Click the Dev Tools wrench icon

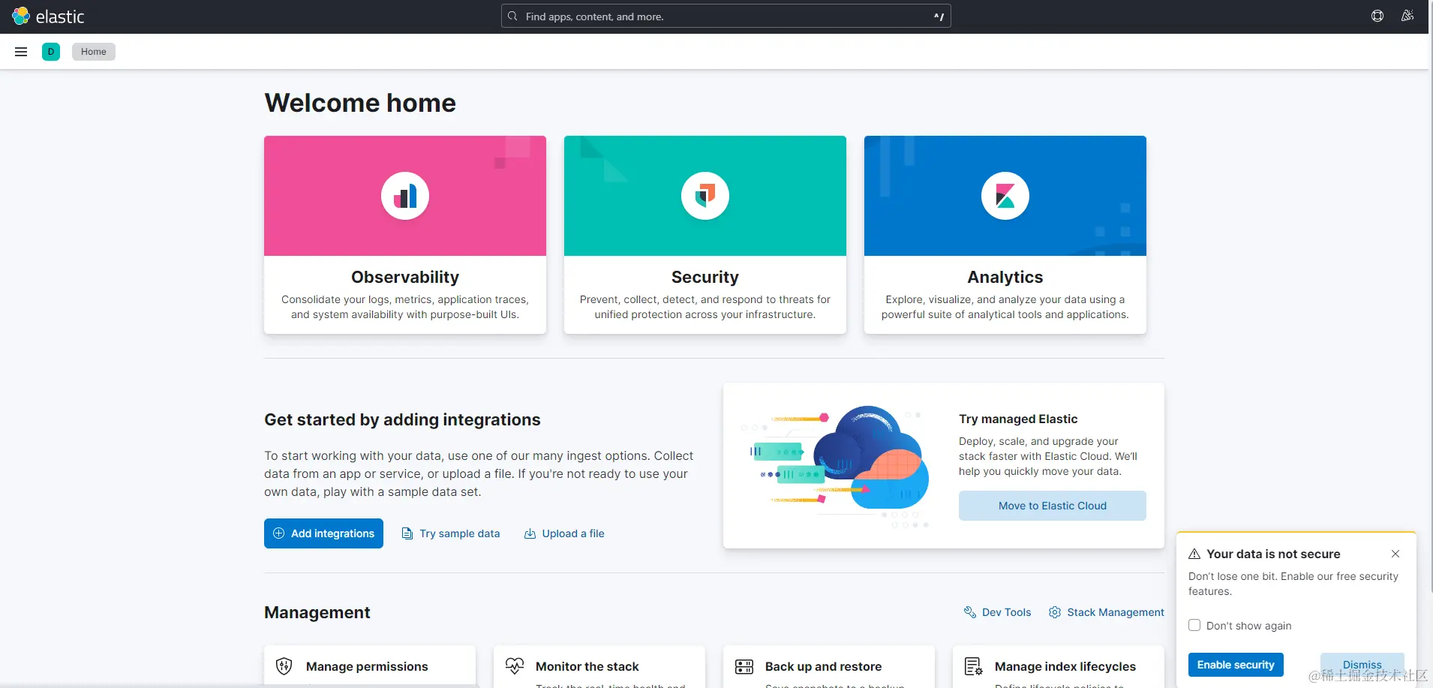(x=969, y=612)
